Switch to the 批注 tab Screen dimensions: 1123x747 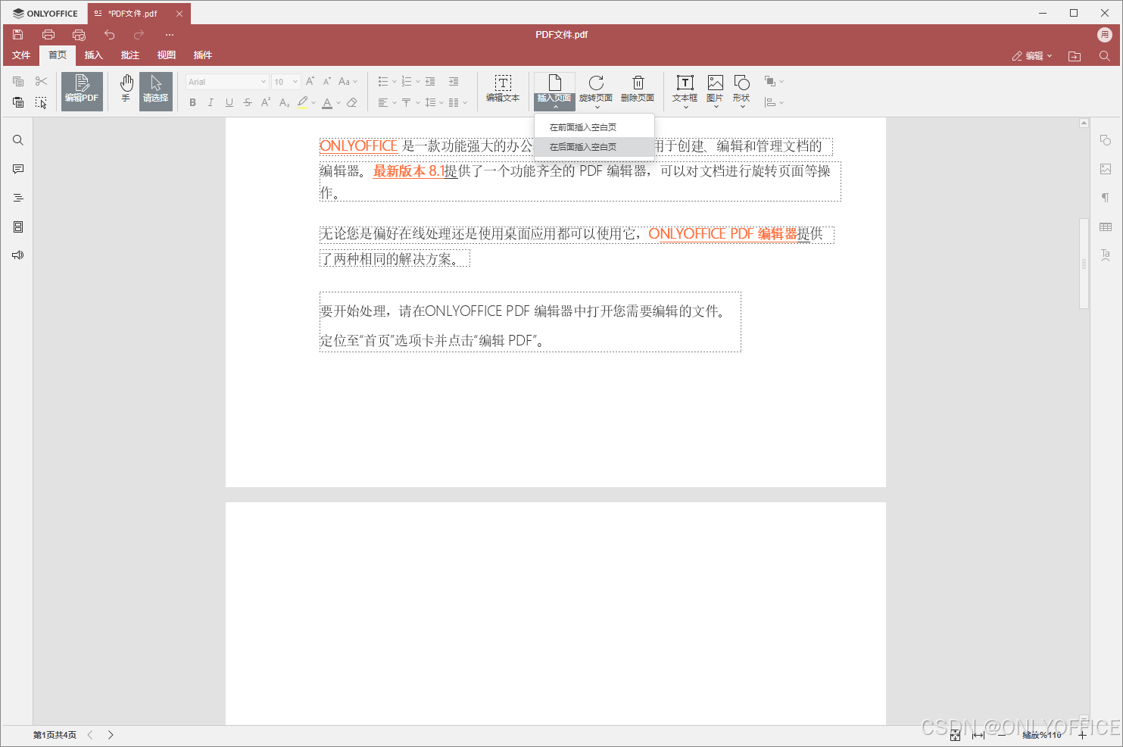pyautogui.click(x=130, y=55)
